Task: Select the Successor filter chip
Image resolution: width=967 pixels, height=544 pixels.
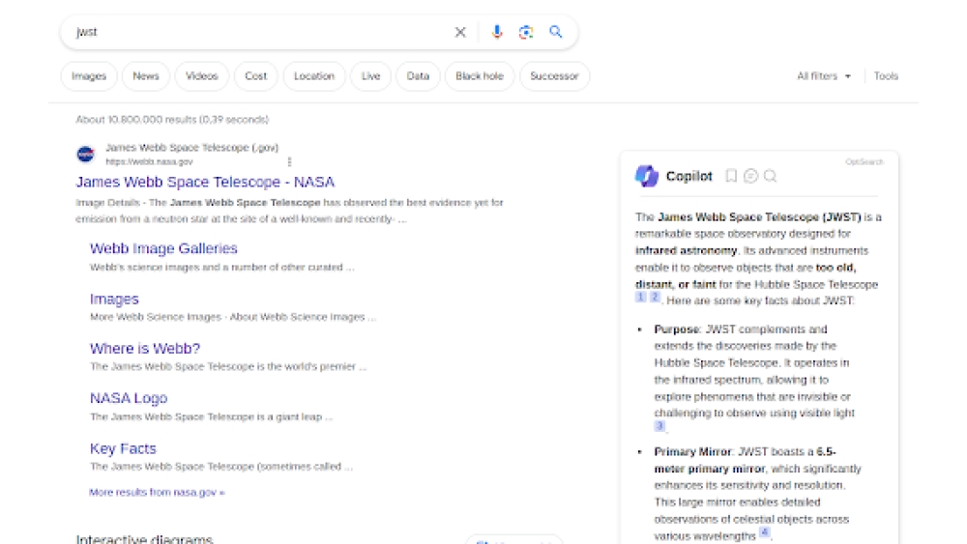Action: [x=554, y=76]
